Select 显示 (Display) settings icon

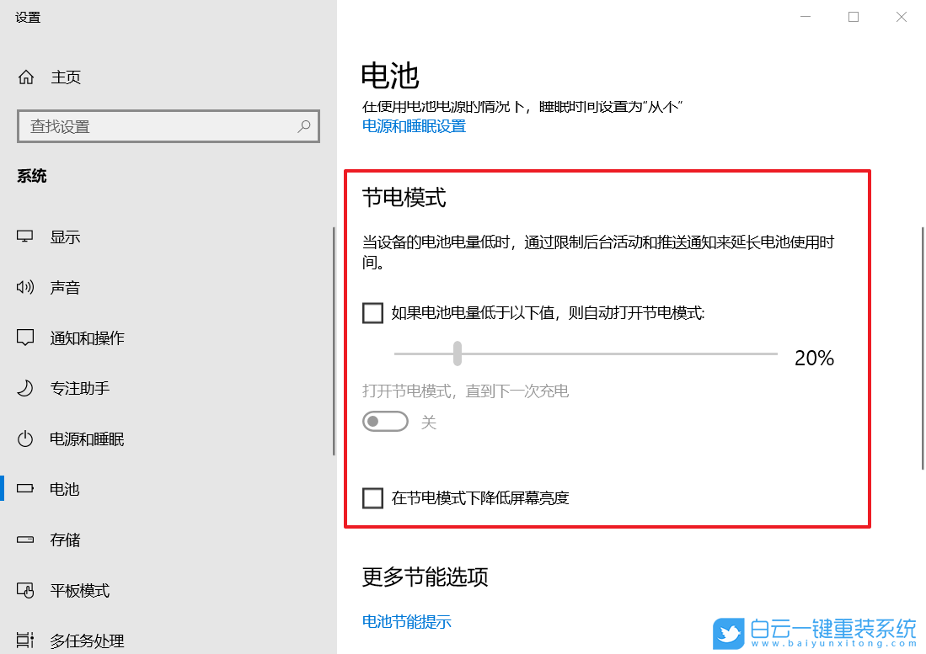click(26, 237)
